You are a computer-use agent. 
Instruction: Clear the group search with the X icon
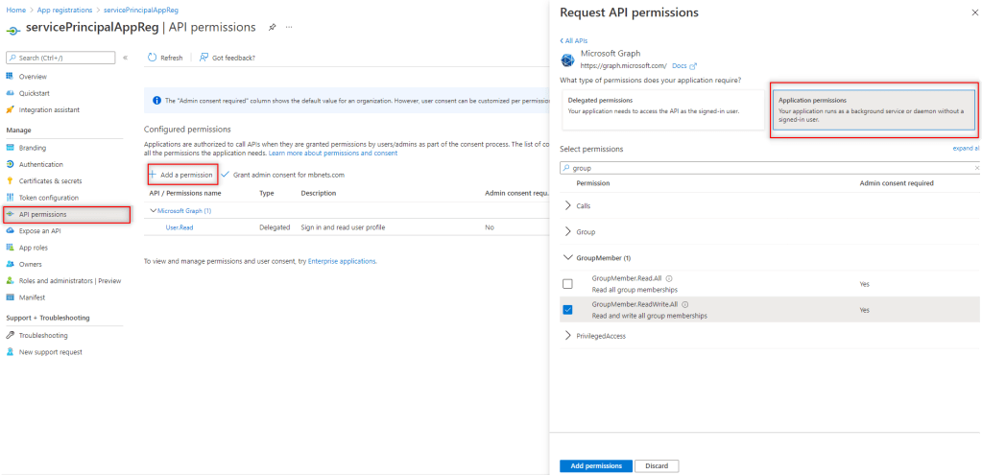(976, 167)
